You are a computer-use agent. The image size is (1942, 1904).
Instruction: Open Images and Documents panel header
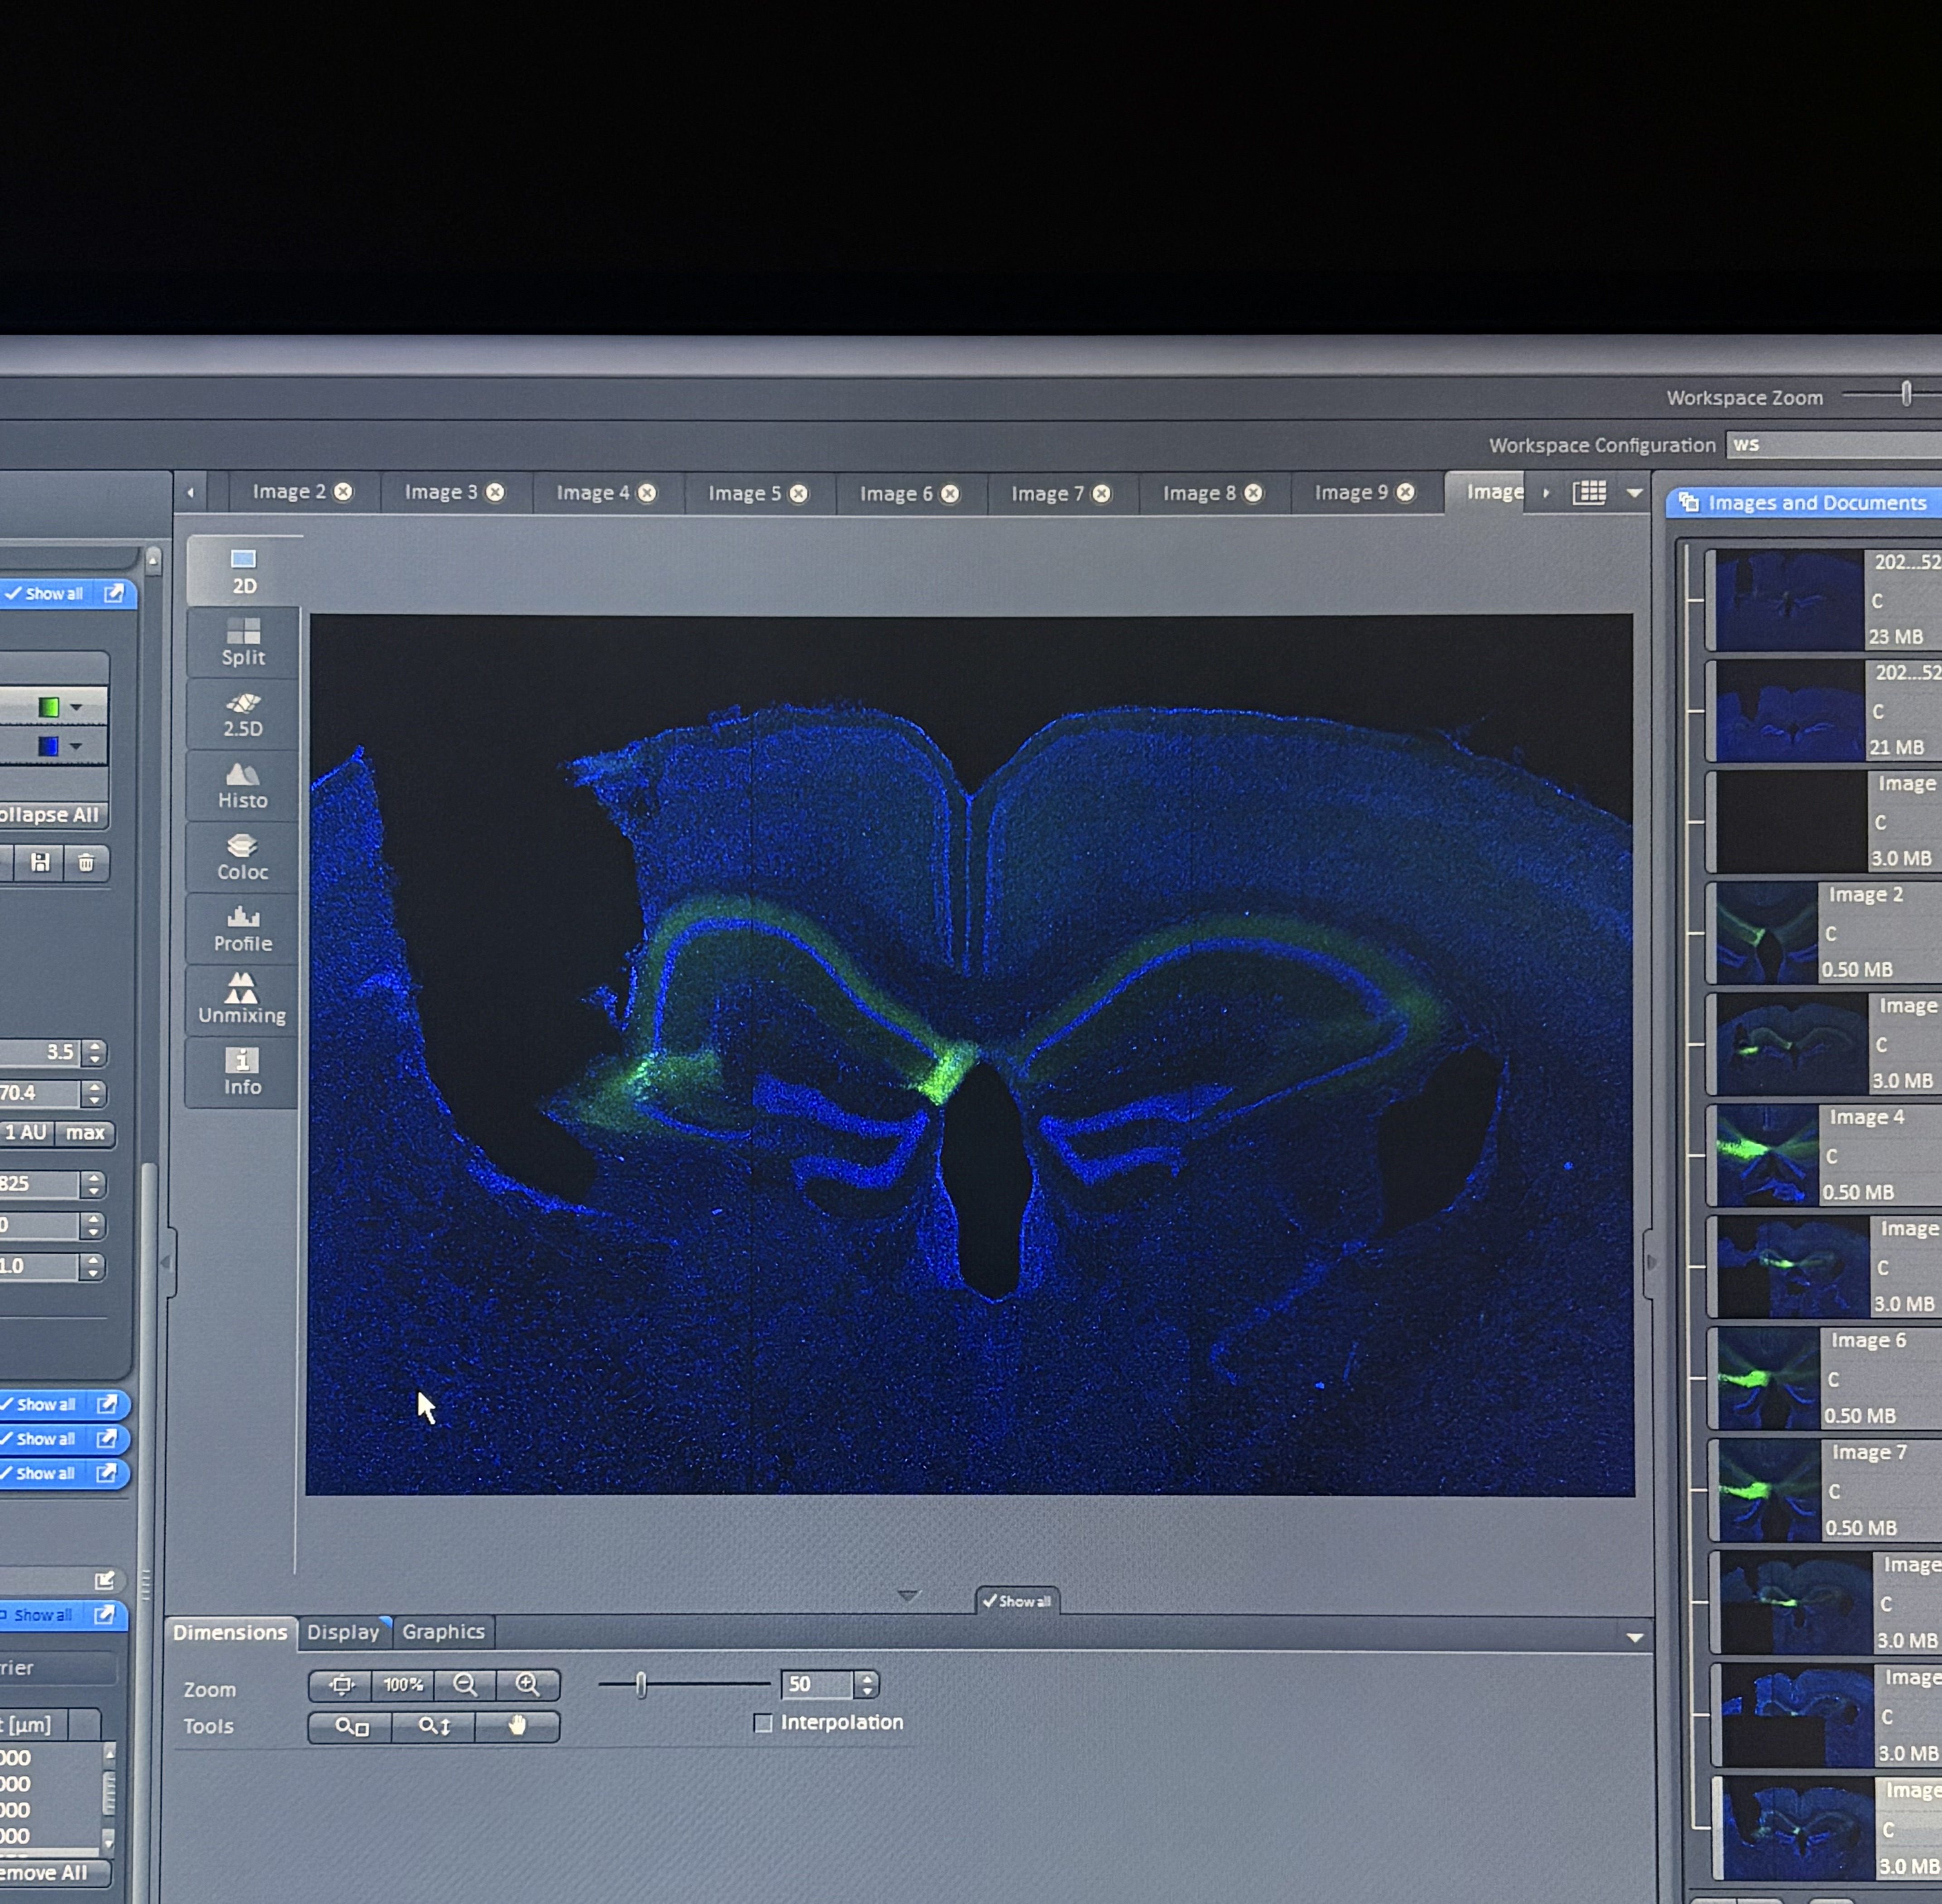(x=1804, y=503)
